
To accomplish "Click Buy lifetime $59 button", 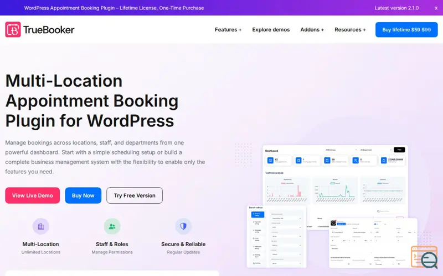I will pyautogui.click(x=406, y=30).
